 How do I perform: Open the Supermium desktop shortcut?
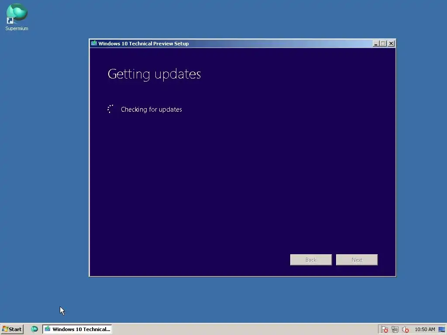tap(17, 17)
